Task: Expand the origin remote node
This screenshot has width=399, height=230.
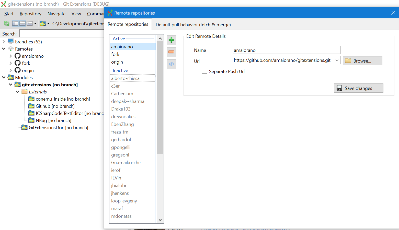Action: pyautogui.click(x=10, y=70)
